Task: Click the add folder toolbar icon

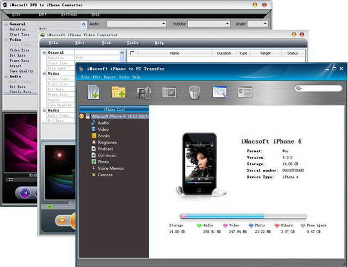Action: click(x=118, y=92)
